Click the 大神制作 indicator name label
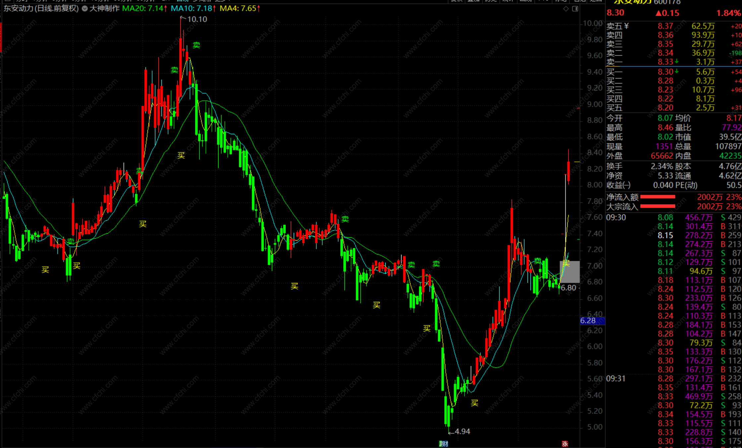This screenshot has height=448, width=742. click(104, 9)
